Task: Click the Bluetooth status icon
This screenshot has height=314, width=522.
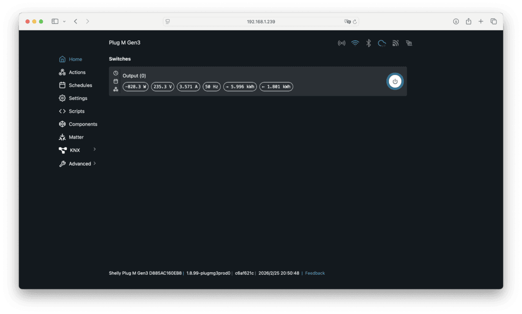Action: (368, 43)
